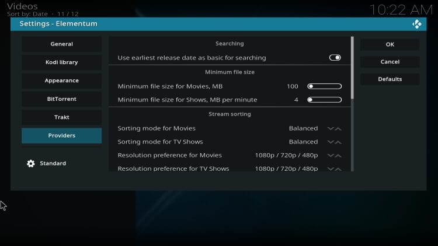
Task: Change the Standard settings level
Action: click(53, 163)
